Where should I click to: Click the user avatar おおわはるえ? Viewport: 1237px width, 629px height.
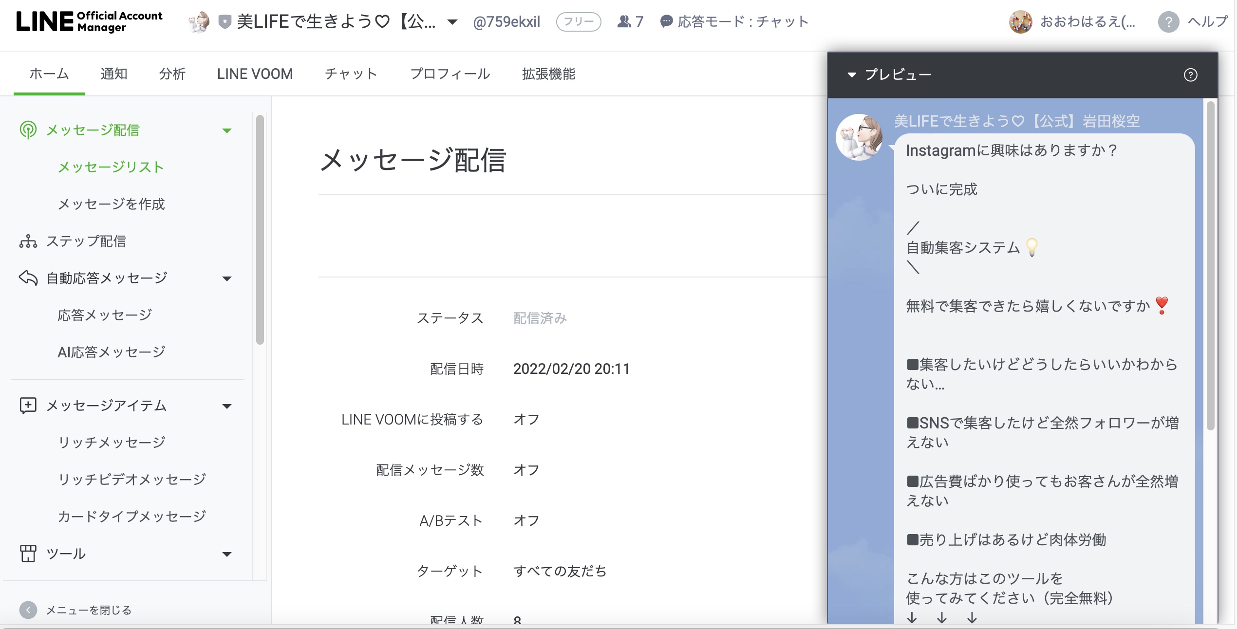pos(1021,21)
